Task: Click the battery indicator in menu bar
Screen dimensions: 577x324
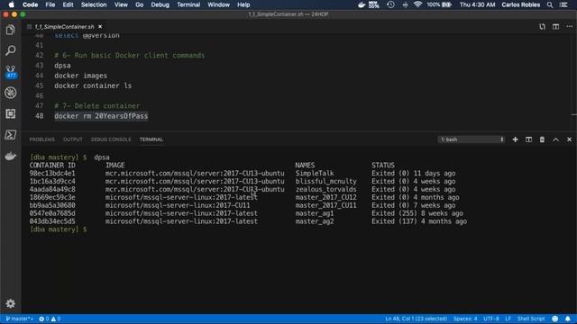Action: (439, 4)
